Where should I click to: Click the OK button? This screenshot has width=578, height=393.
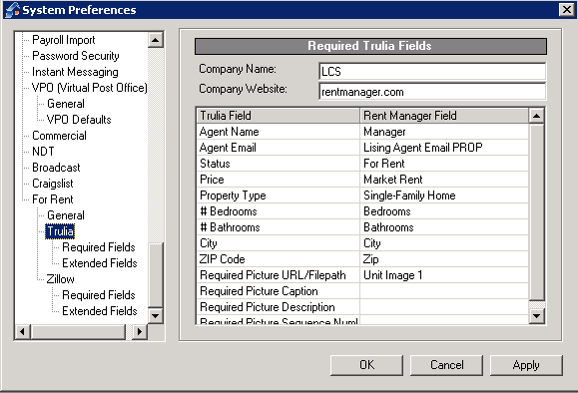click(x=366, y=365)
